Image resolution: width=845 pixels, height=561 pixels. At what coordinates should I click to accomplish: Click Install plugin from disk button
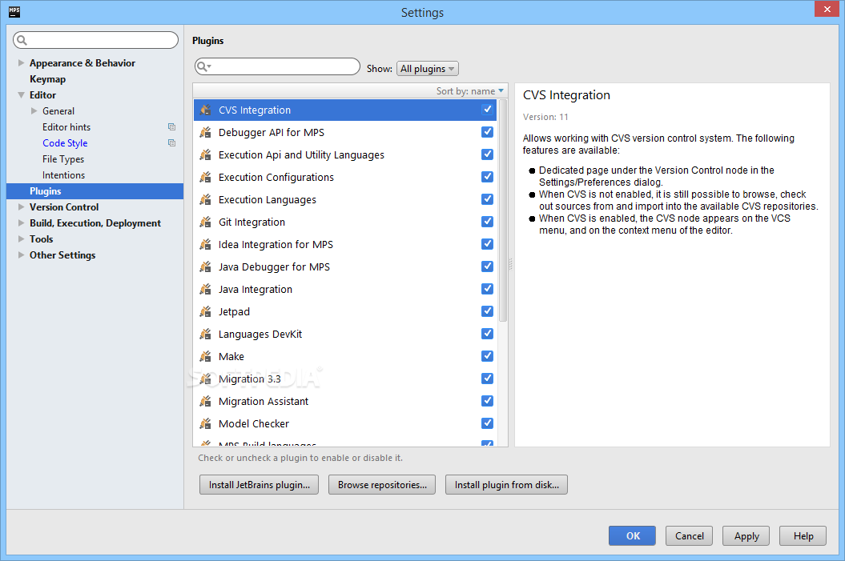coord(506,484)
